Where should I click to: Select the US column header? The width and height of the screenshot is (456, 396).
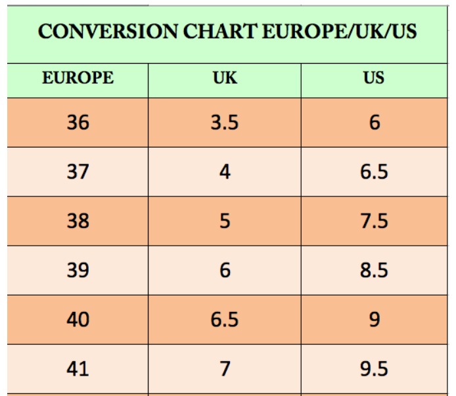(374, 78)
